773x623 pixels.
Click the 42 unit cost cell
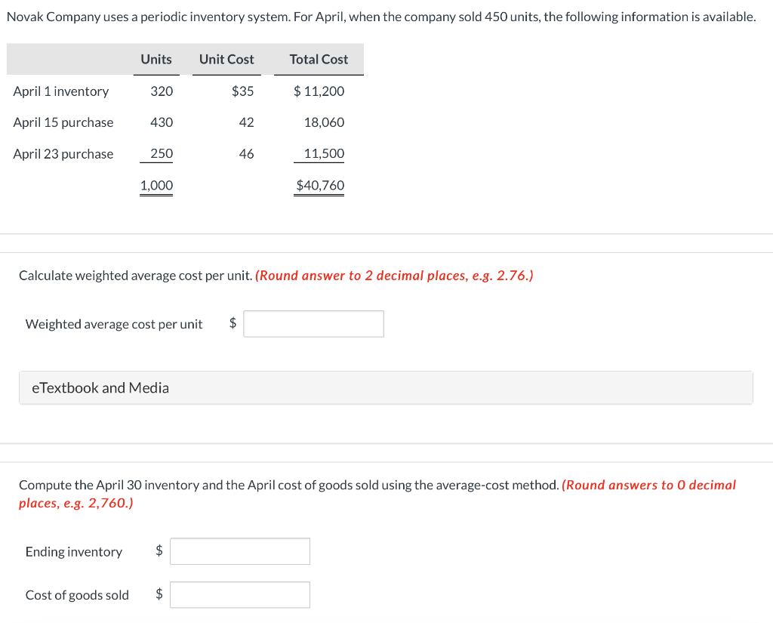point(247,122)
